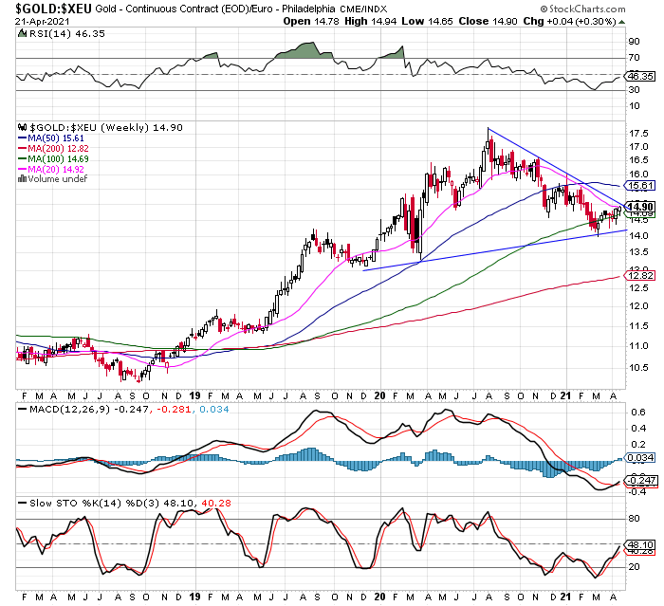Click the 0.034 MACD histogram value tag
Screen dimensions: 664x606
pos(640,458)
